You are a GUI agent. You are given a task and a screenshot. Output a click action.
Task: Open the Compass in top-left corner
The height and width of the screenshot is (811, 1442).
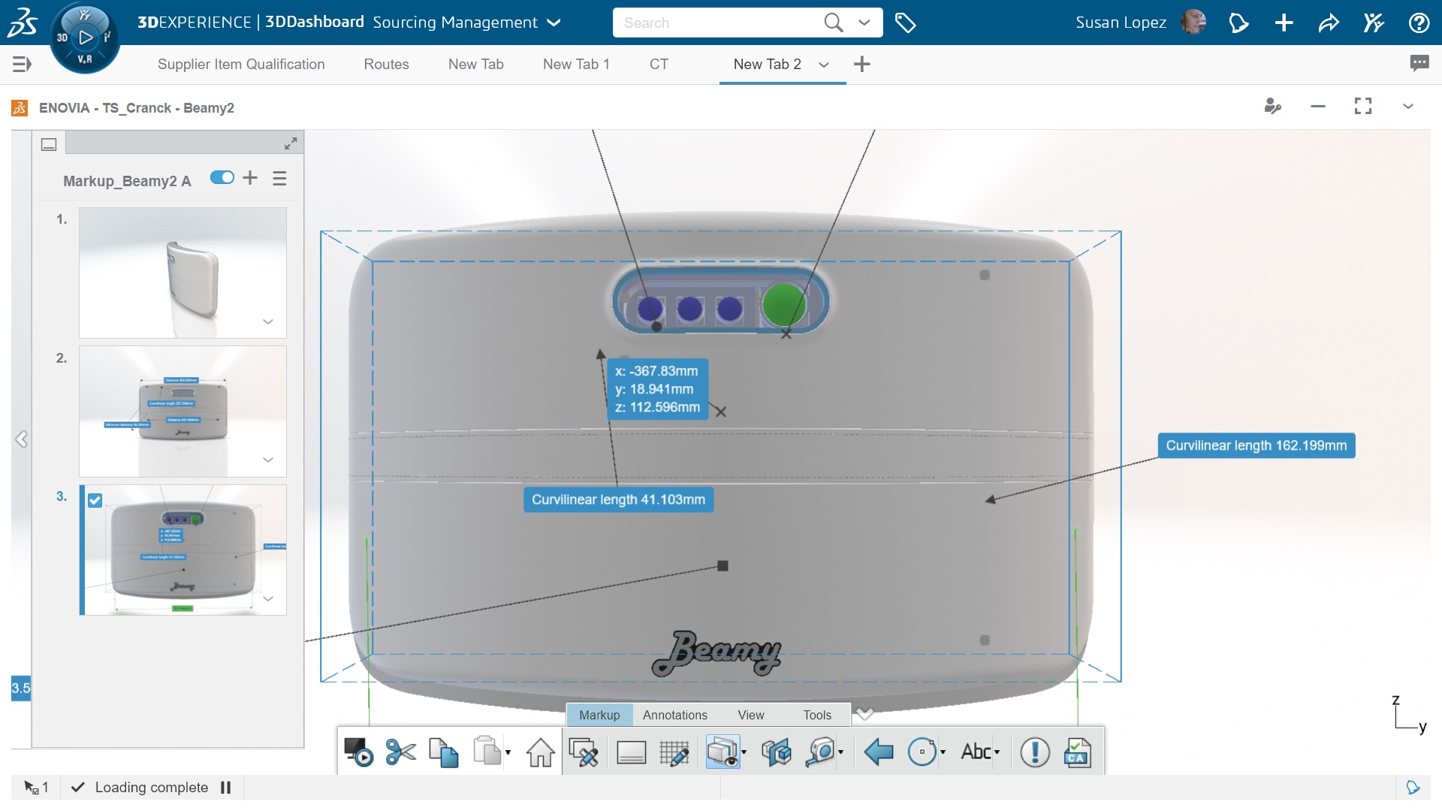84,38
